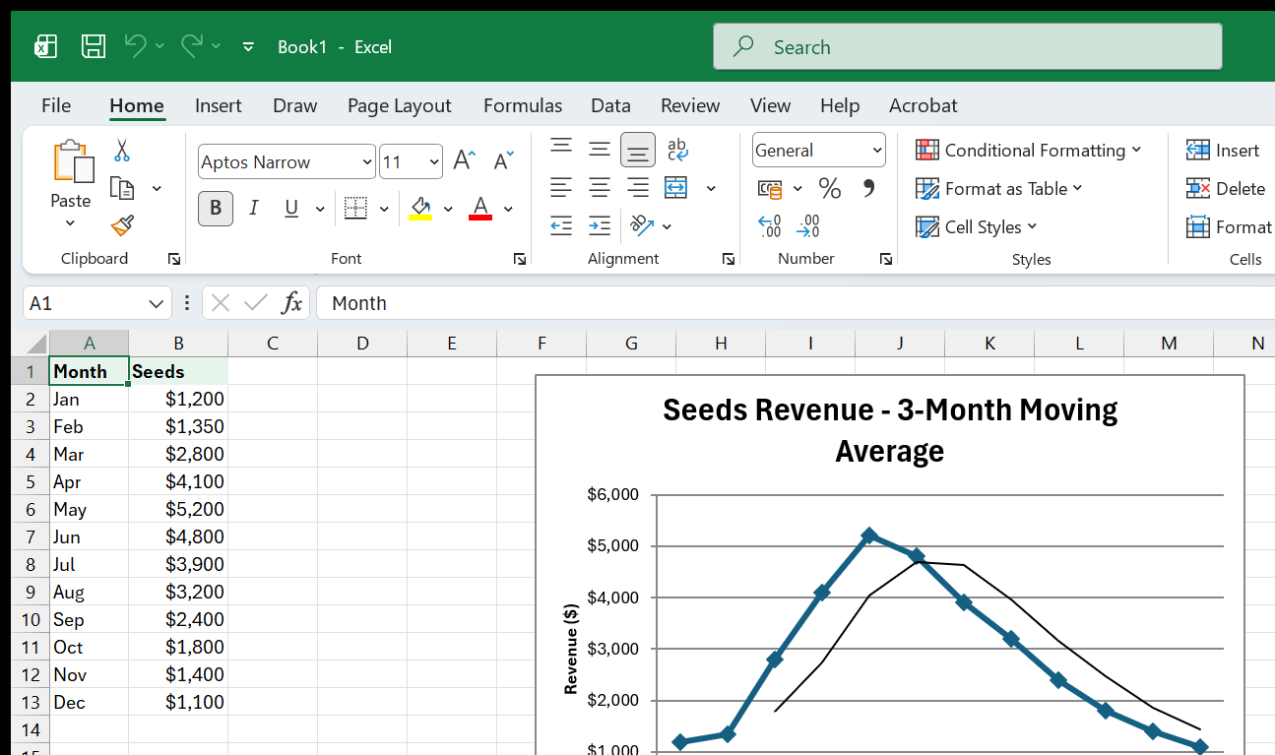Open the Customize Quick Access Toolbar menu
This screenshot has height=755, width=1275.
pos(248,46)
